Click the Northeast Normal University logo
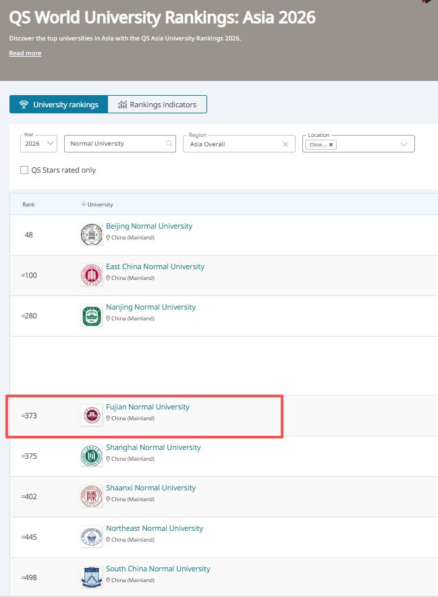Image resolution: width=438 pixels, height=597 pixels. tap(91, 537)
